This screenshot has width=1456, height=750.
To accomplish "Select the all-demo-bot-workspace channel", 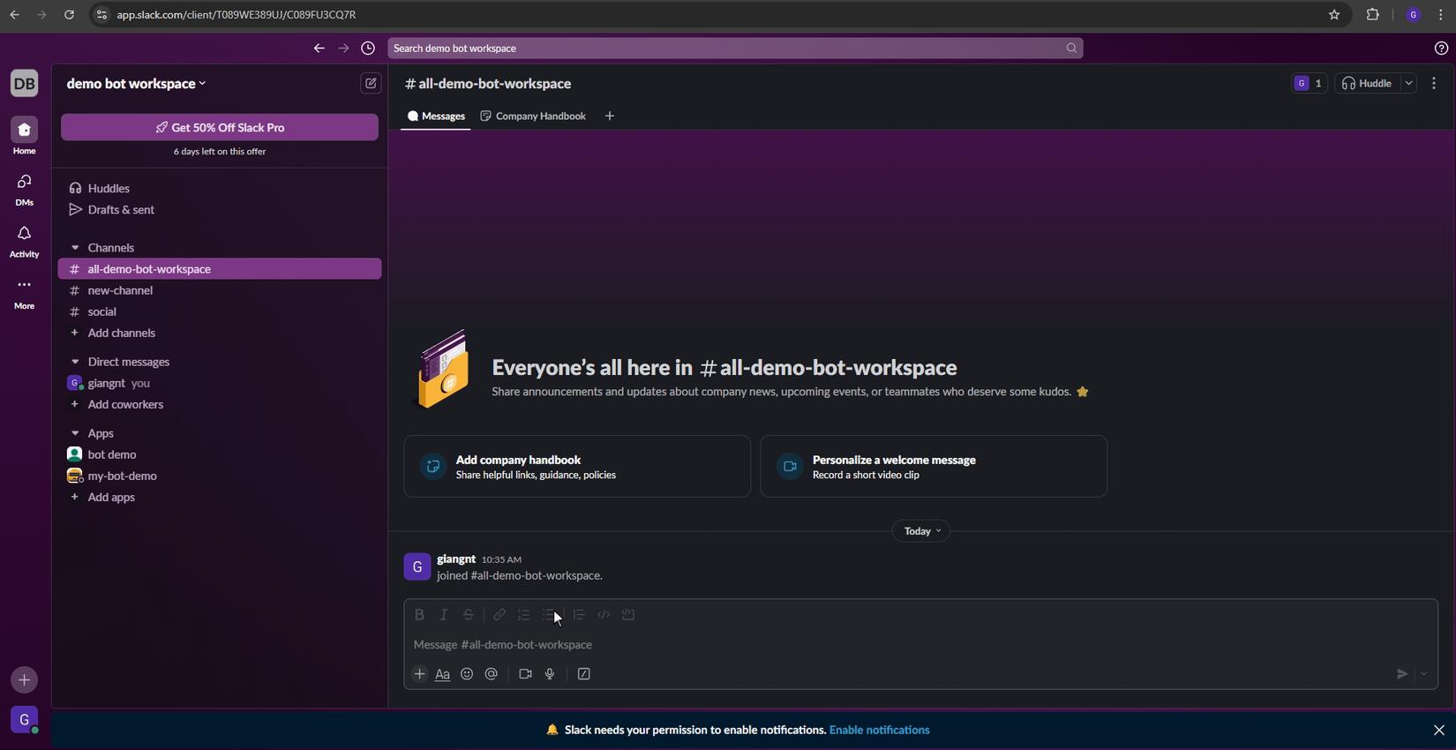I will click(220, 269).
